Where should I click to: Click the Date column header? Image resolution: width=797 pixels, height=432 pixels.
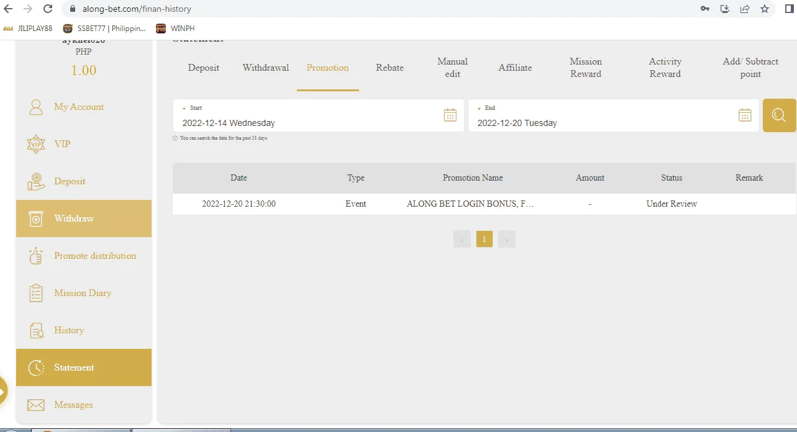click(x=239, y=178)
